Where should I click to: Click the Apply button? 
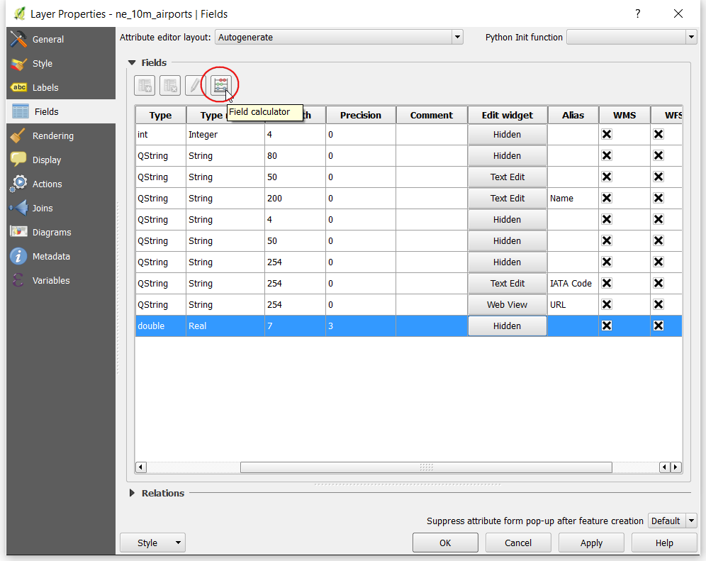coord(591,543)
